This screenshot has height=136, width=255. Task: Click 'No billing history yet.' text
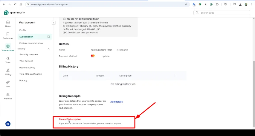(123, 84)
